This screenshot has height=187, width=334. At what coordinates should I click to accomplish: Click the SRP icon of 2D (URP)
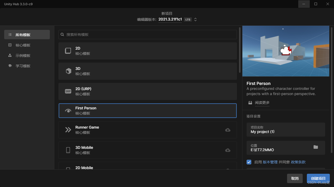(x=68, y=91)
